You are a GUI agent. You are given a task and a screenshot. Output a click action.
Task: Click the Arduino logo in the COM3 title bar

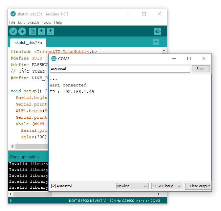(x=54, y=59)
